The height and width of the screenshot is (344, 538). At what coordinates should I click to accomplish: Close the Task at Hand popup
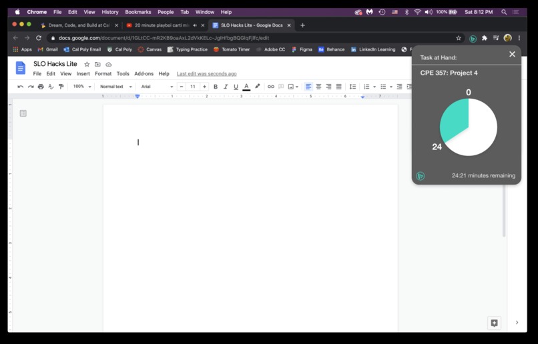coord(512,54)
